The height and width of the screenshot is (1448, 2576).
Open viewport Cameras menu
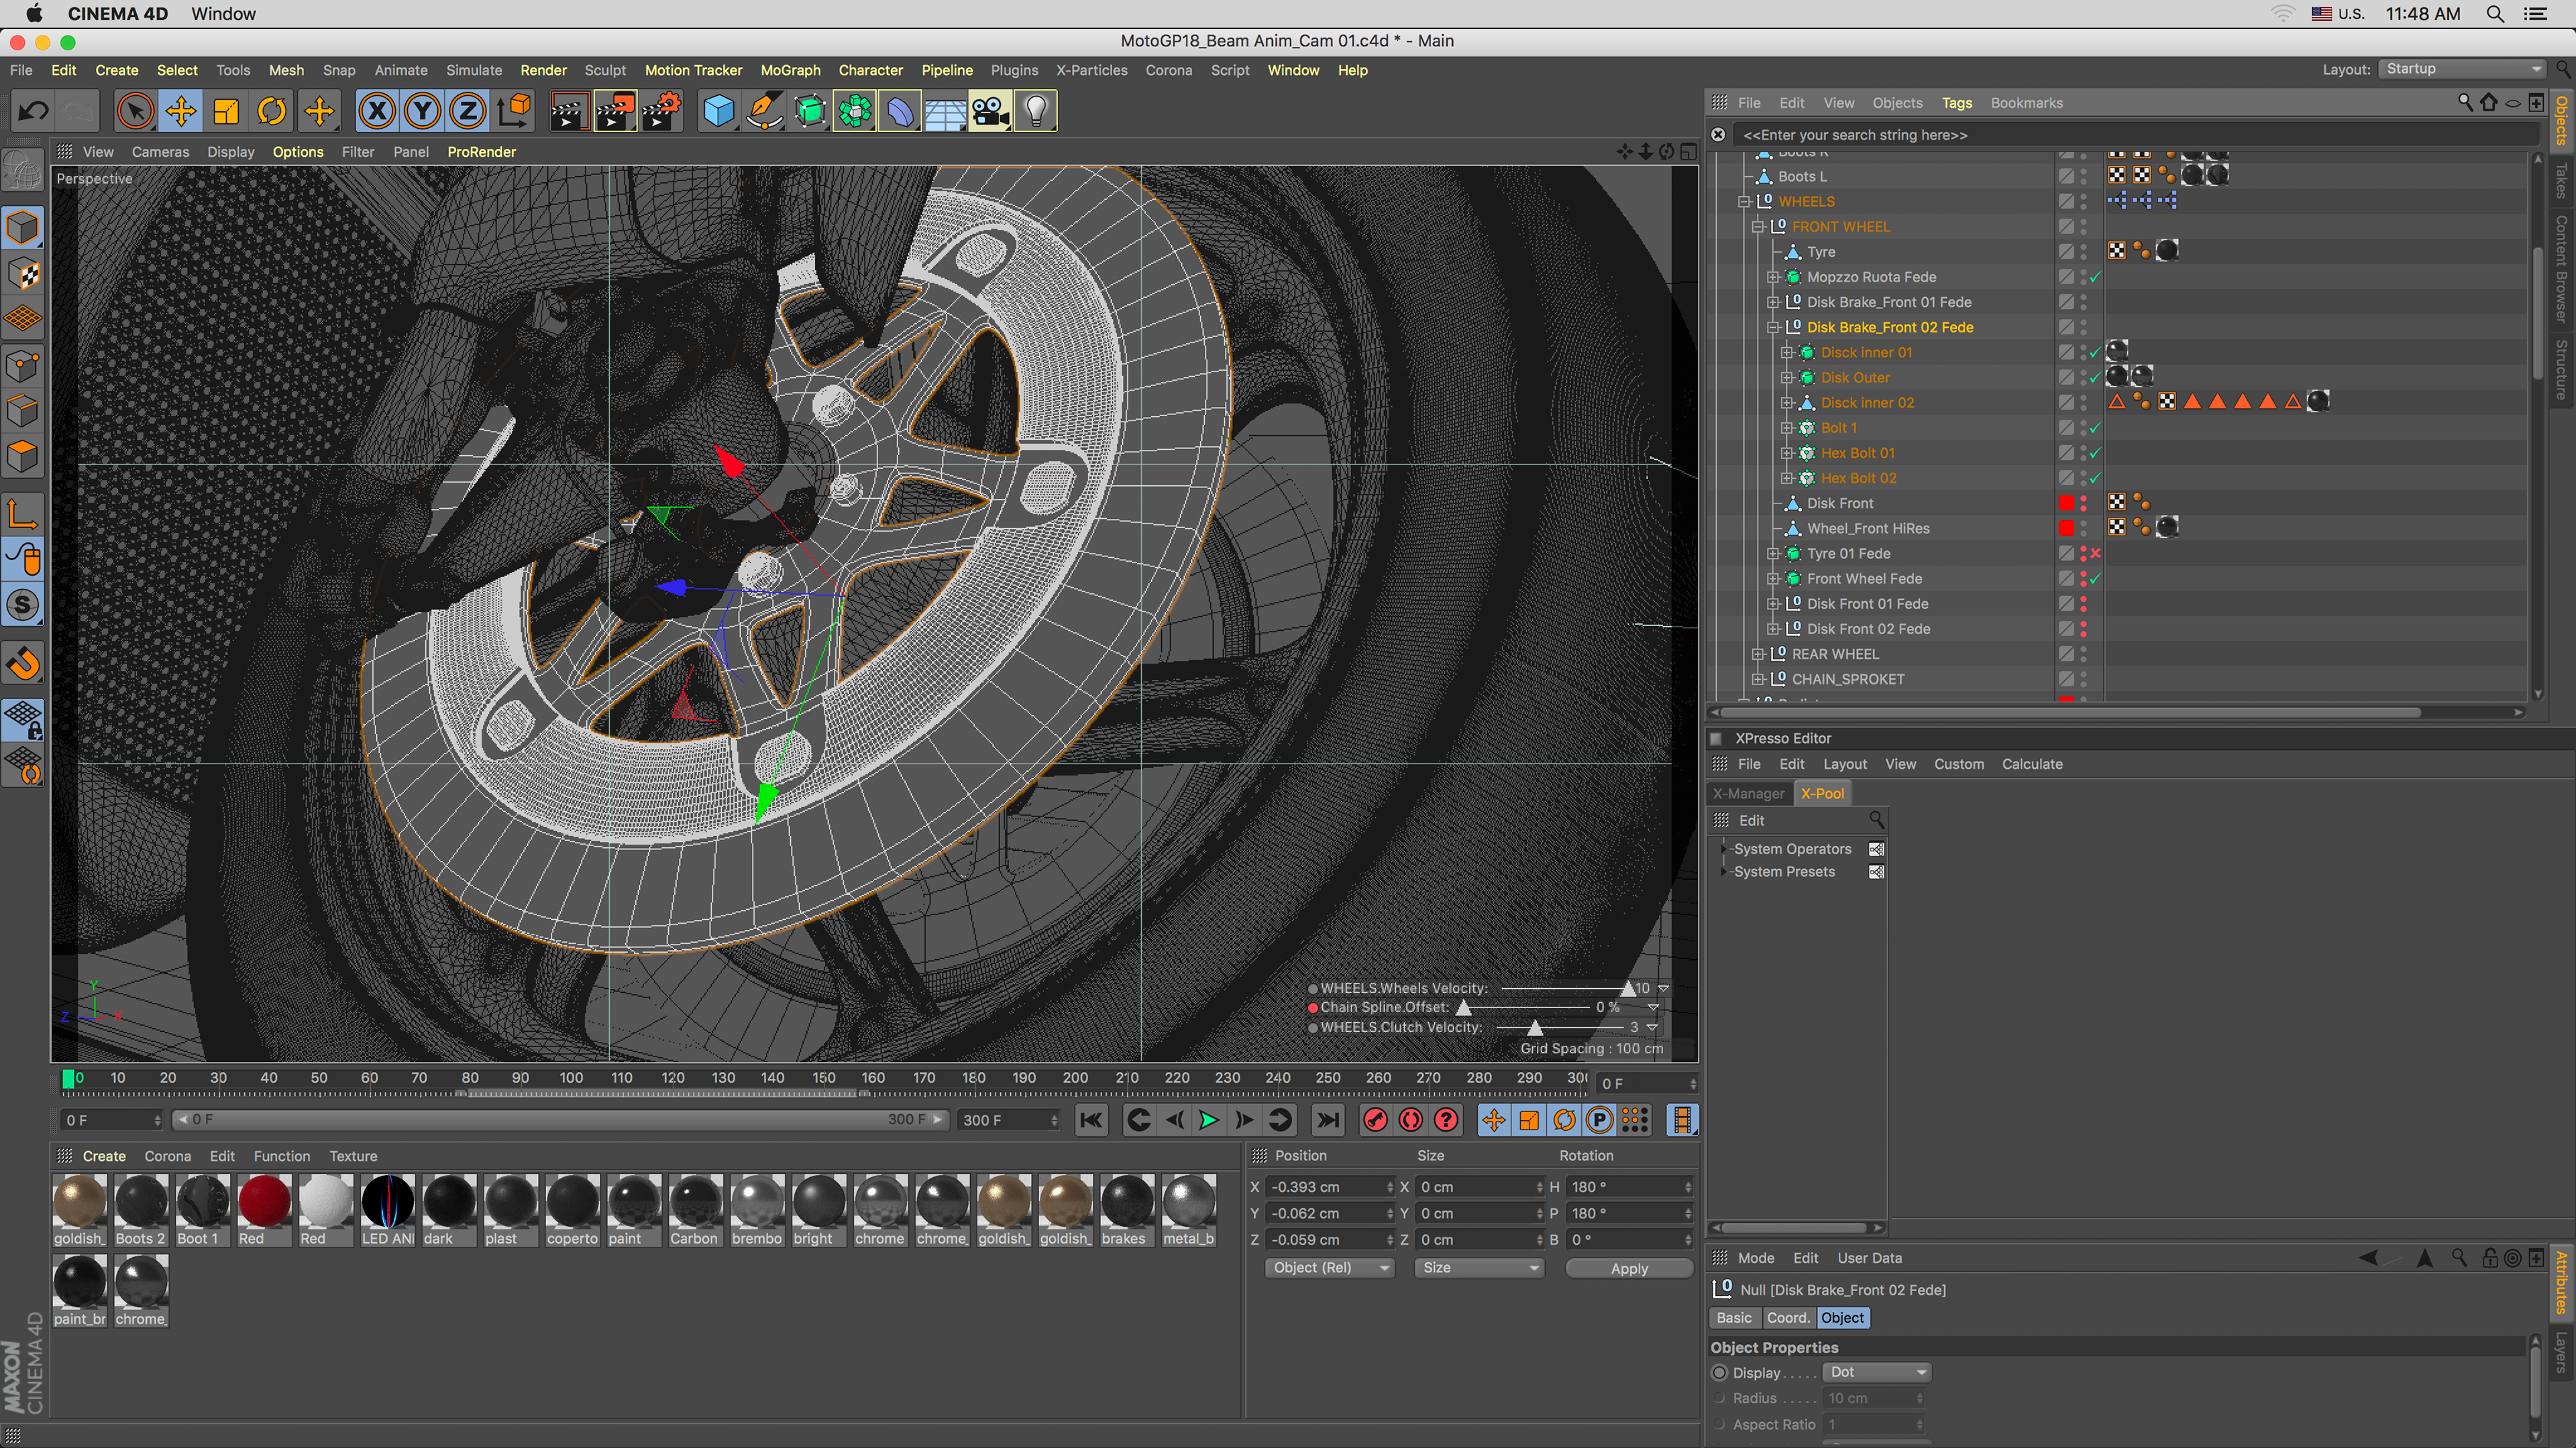click(x=160, y=152)
